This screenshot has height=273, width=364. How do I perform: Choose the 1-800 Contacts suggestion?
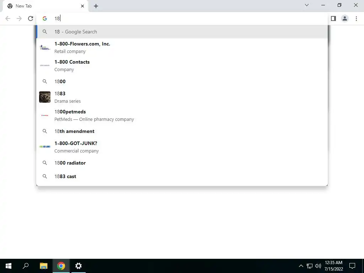pyautogui.click(x=182, y=65)
